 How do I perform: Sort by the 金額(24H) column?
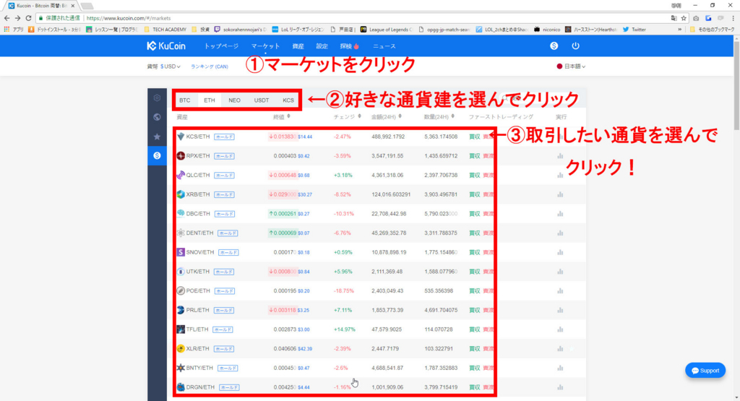[x=387, y=116]
